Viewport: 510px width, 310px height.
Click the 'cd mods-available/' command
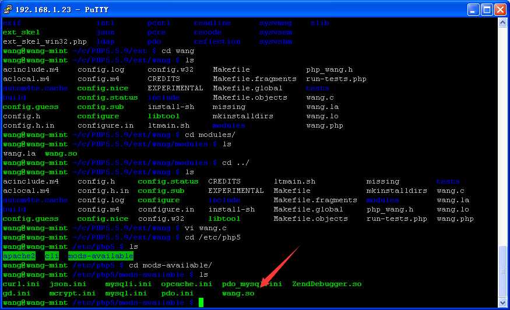point(170,266)
